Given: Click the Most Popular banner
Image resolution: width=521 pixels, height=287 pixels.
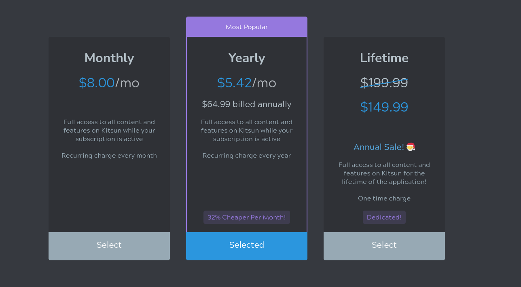Looking at the screenshot, I should [x=247, y=27].
